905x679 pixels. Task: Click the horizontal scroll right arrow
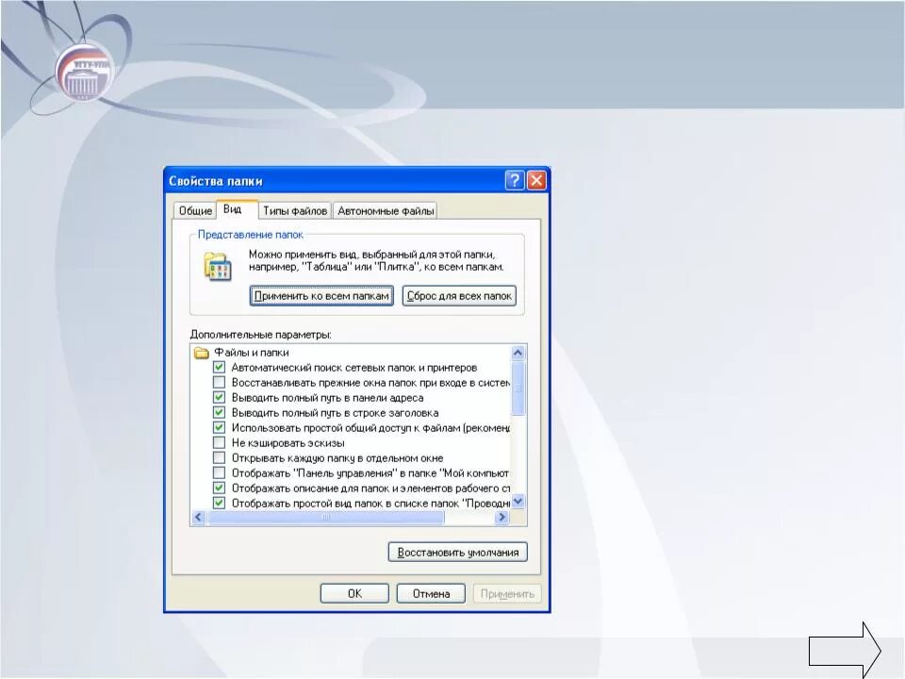(x=502, y=517)
